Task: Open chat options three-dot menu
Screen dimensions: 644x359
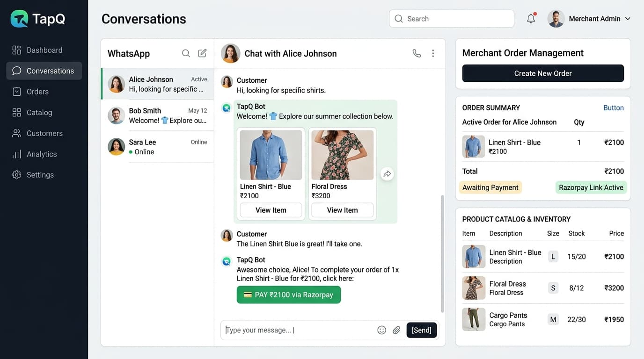Action: point(433,53)
